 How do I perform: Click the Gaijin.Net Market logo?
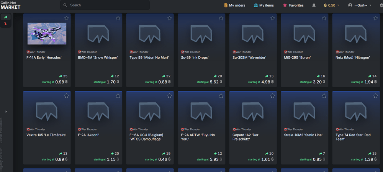pyautogui.click(x=10, y=5)
